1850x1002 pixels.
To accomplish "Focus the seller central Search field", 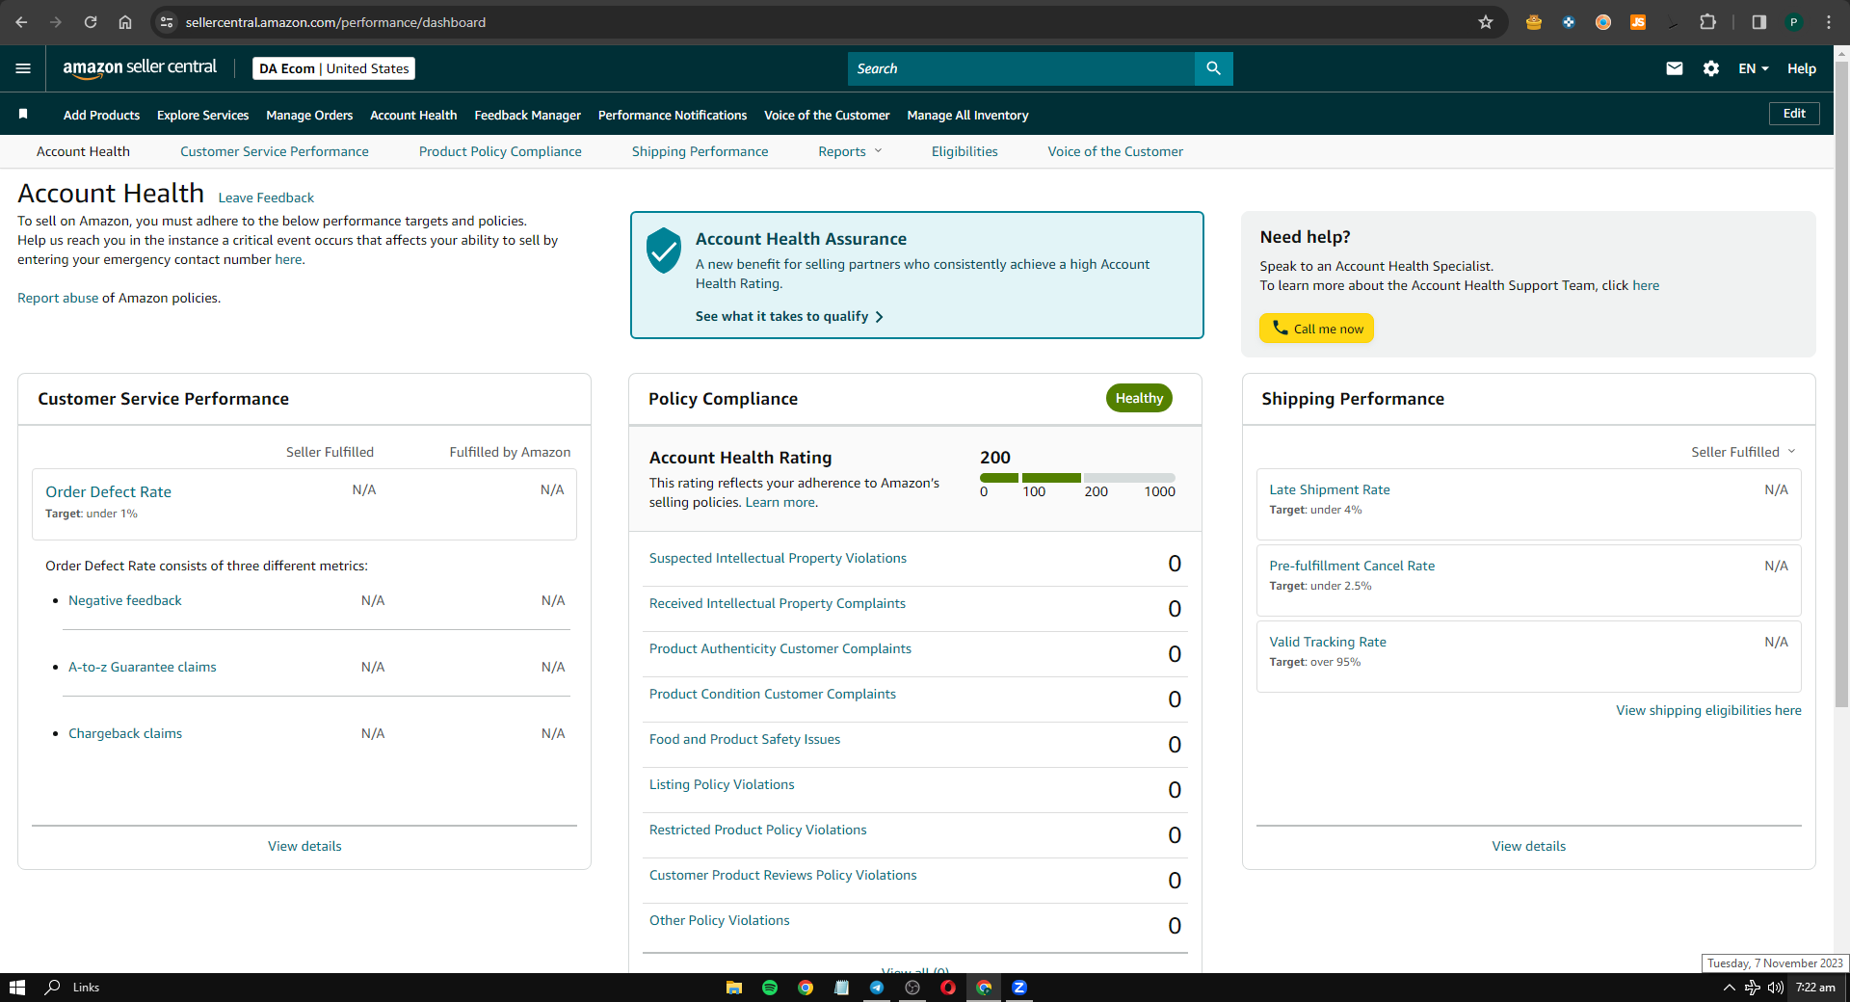I will point(1021,68).
